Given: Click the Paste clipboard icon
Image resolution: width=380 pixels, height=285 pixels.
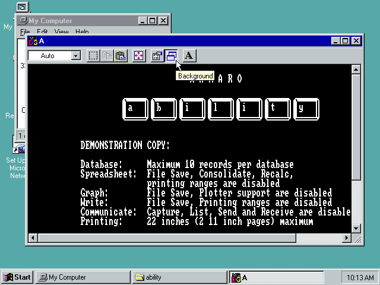Looking at the screenshot, I should 121,56.
